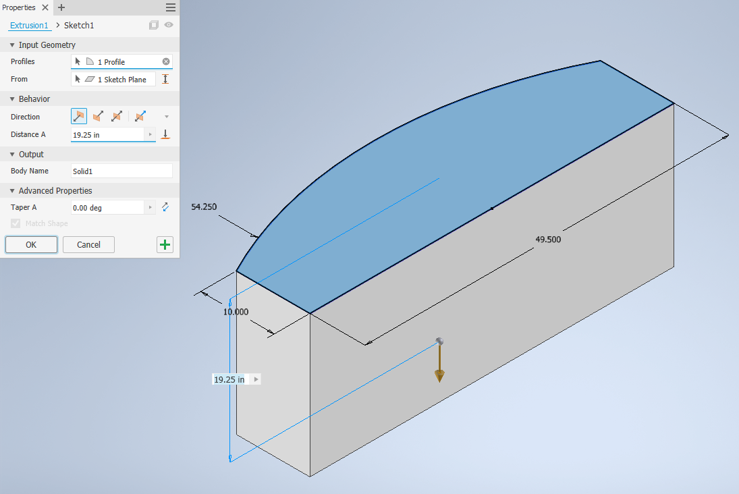This screenshot has height=494, width=739.
Task: Click the green plus apply button
Action: pos(165,245)
